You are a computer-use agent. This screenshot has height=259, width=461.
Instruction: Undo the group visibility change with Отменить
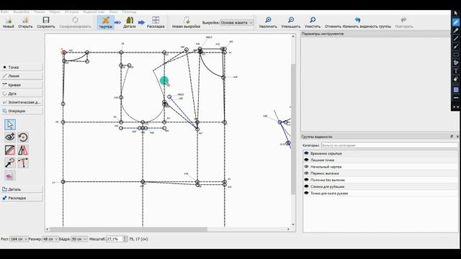point(358,22)
